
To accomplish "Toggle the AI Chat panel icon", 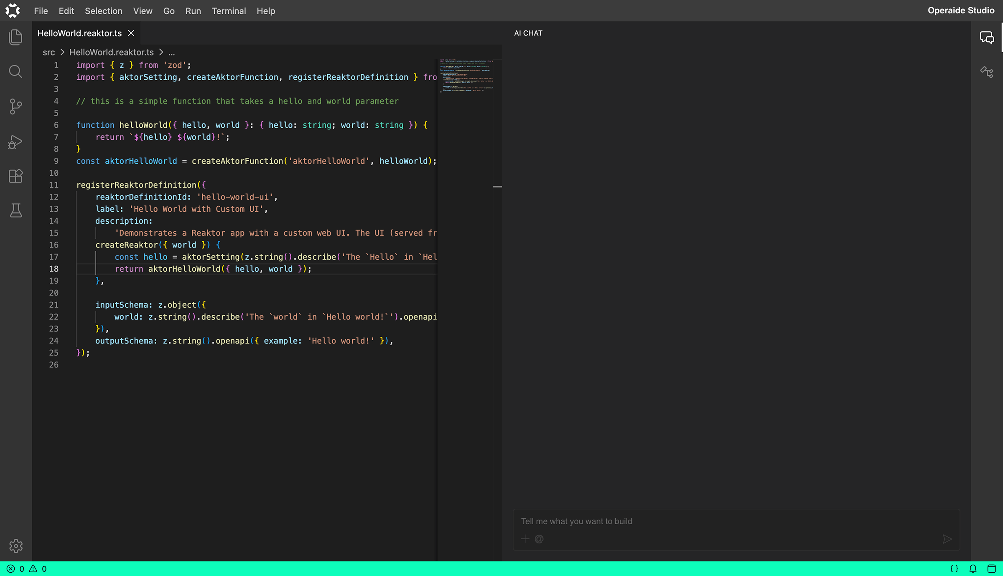I will click(x=987, y=38).
